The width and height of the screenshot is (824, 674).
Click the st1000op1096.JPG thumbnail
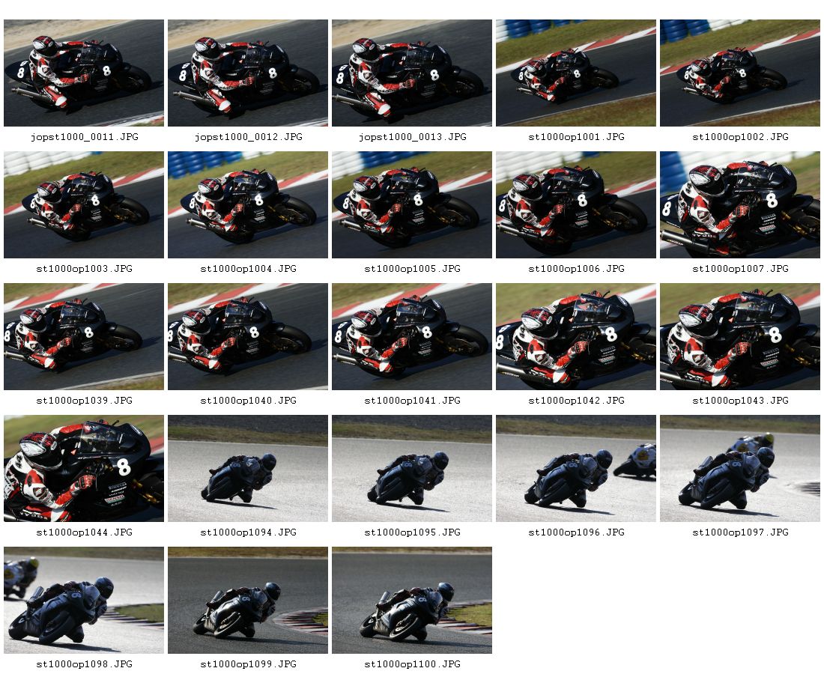(575, 469)
